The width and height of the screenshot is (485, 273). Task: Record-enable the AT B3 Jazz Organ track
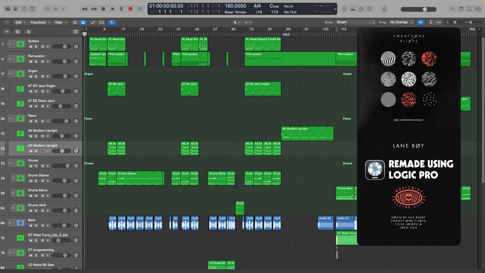click(x=42, y=91)
